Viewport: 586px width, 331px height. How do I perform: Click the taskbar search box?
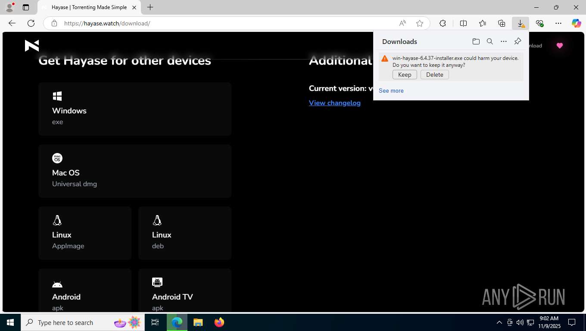click(83, 322)
